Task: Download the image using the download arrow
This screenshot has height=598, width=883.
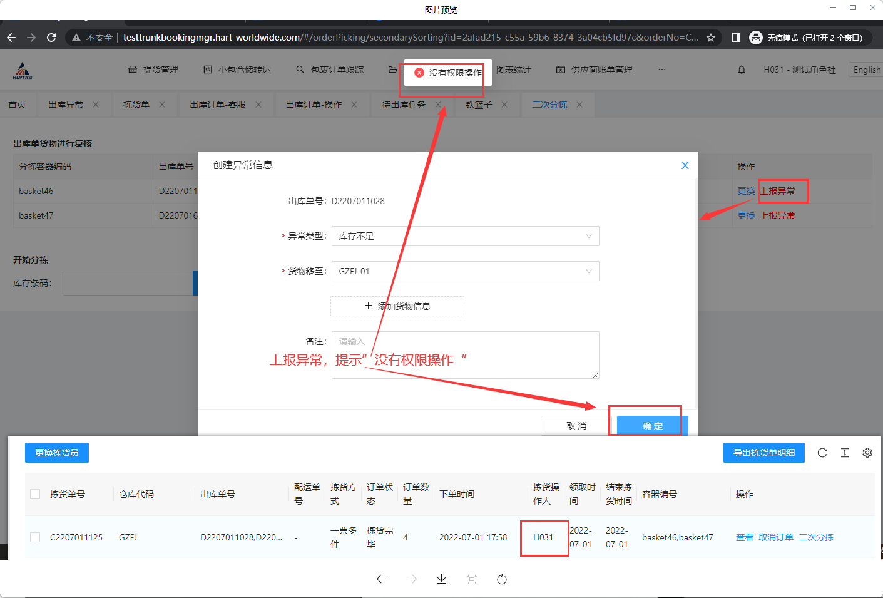Action: 442,579
